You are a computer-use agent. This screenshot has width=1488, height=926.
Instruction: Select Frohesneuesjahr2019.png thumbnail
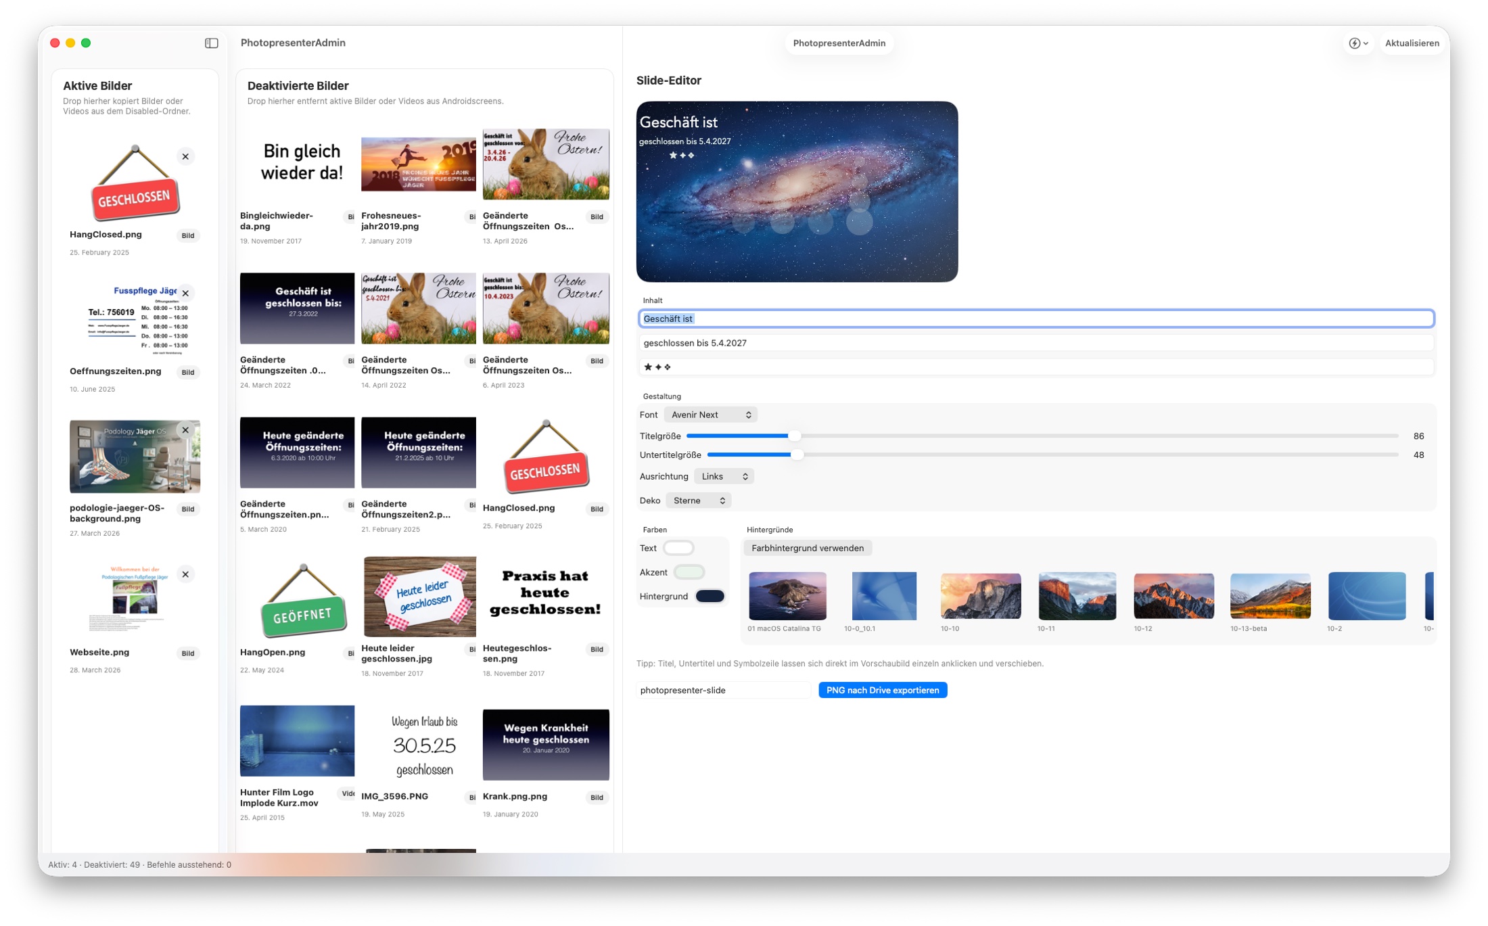pos(419,164)
